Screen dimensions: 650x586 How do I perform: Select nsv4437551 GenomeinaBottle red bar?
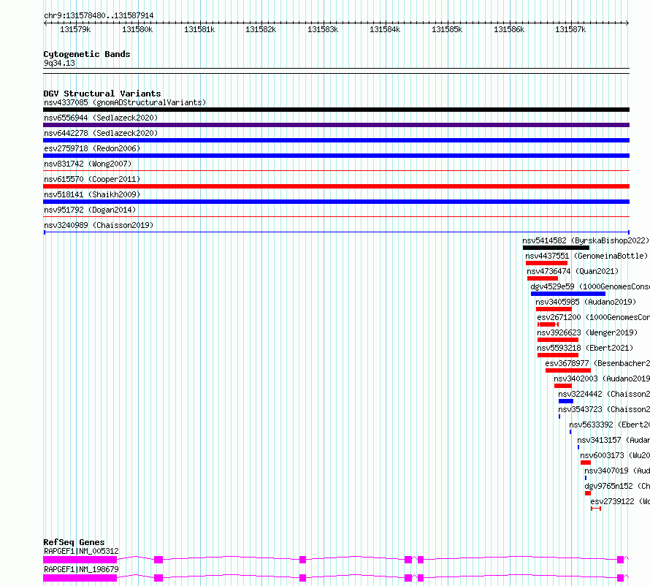pos(546,263)
